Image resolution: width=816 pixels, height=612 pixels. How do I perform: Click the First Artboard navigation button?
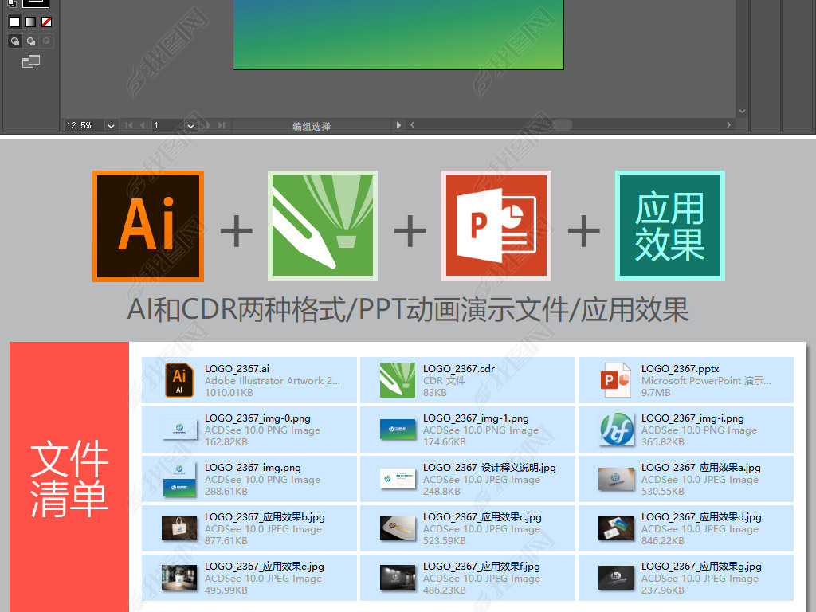pos(127,125)
